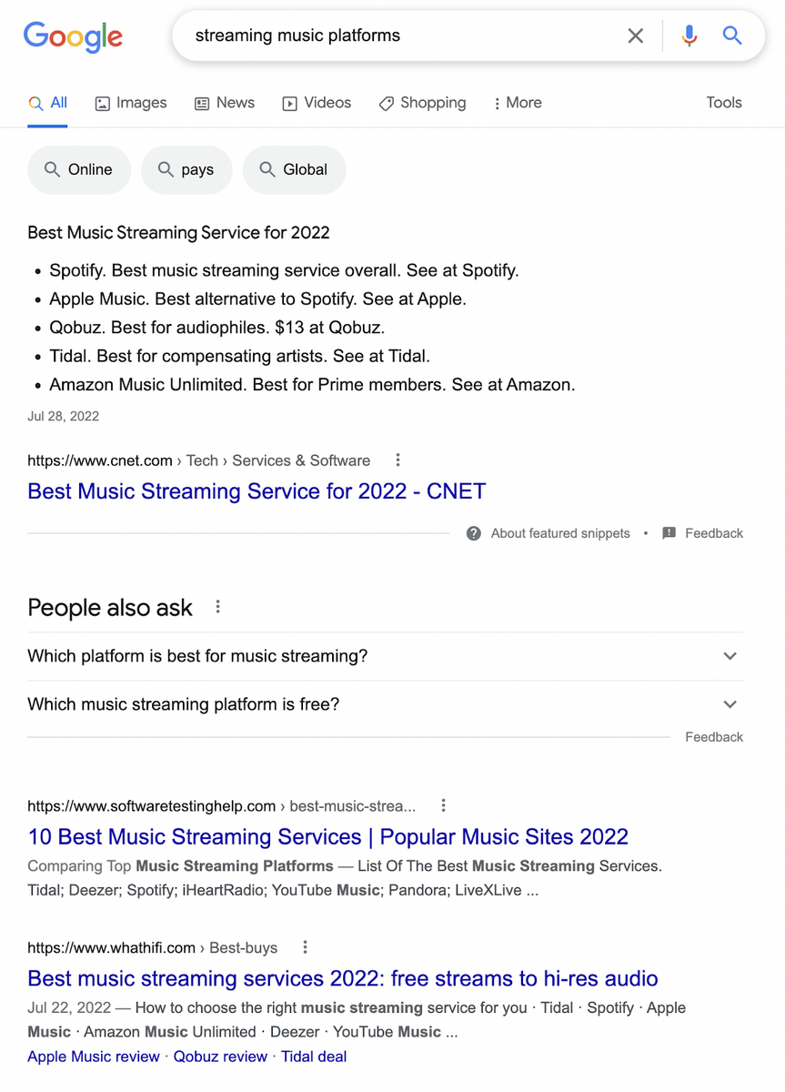785x1092 pixels.
Task: Open the three-dot menu beside People also ask
Action: point(217,606)
